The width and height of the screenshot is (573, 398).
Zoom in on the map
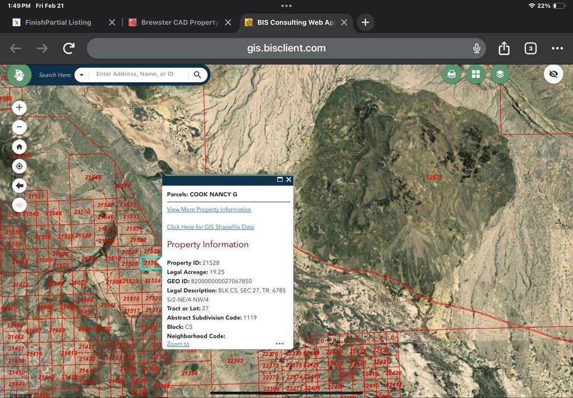pyautogui.click(x=20, y=107)
